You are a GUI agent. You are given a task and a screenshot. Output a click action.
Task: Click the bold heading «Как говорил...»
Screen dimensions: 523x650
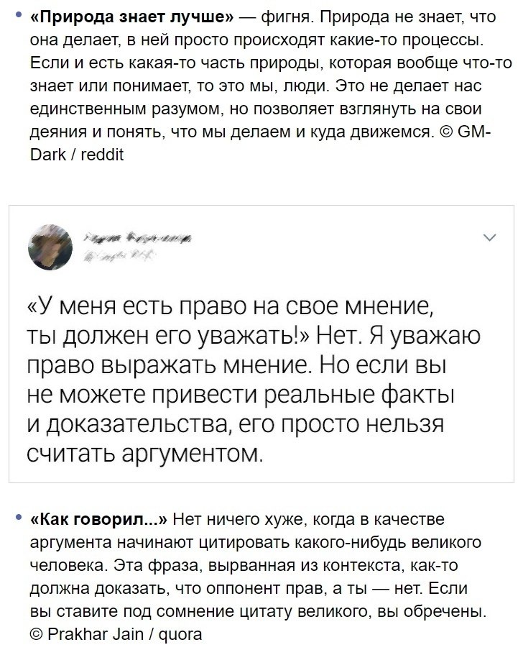(100, 521)
